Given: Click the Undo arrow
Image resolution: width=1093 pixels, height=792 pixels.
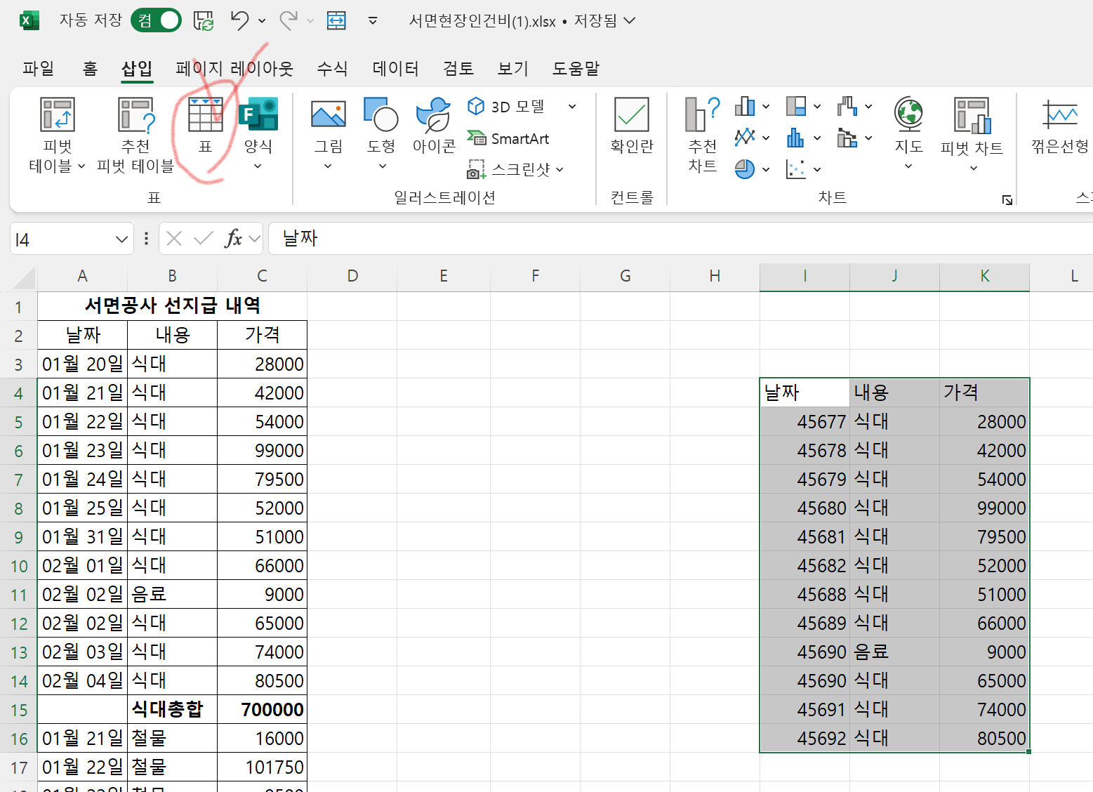Looking at the screenshot, I should (x=239, y=21).
